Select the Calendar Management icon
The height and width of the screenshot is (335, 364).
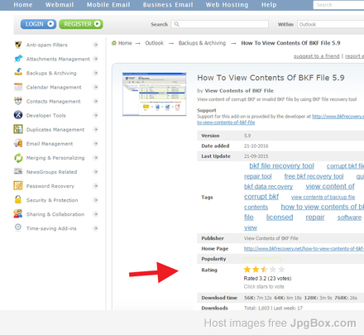point(18,87)
